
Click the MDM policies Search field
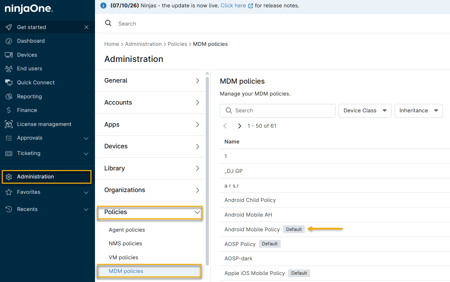tap(278, 111)
